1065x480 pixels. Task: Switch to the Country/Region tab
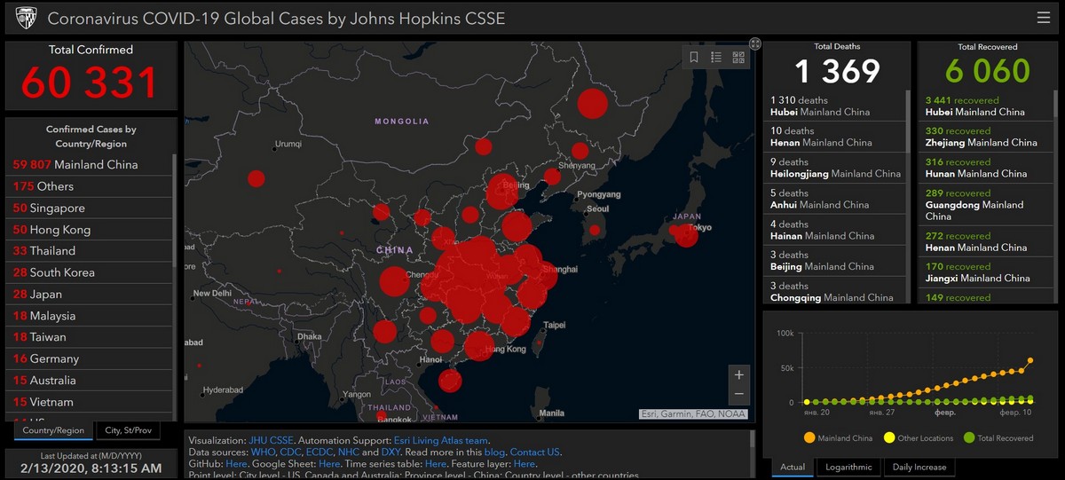click(x=53, y=430)
